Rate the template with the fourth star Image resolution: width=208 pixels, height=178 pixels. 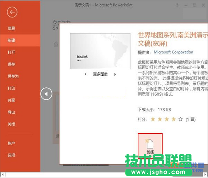(174, 119)
